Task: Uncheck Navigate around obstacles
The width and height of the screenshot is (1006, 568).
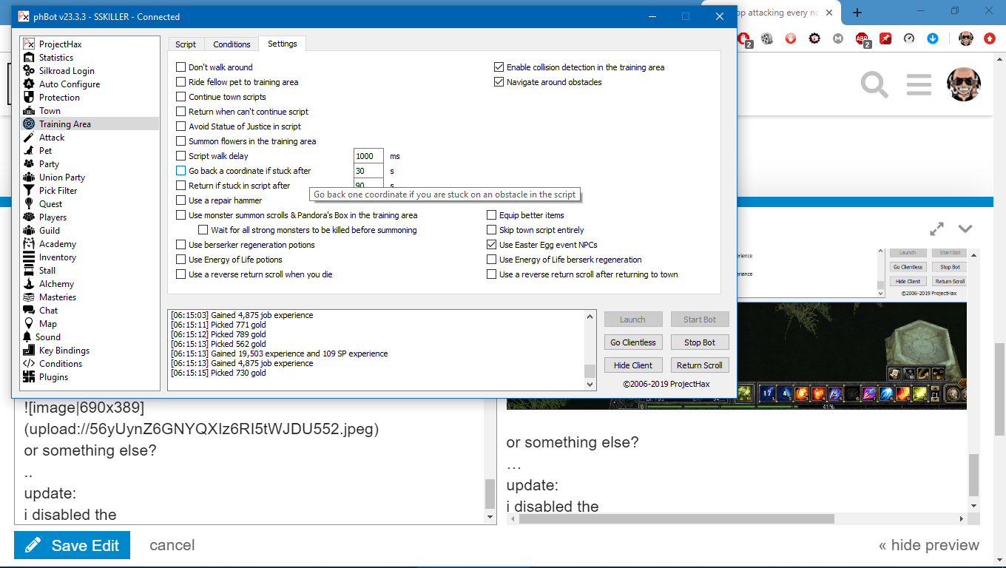Action: [499, 82]
